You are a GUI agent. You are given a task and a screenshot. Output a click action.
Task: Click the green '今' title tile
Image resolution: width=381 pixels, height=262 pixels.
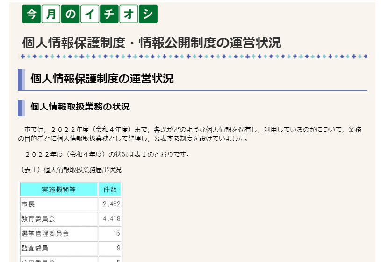31,15
